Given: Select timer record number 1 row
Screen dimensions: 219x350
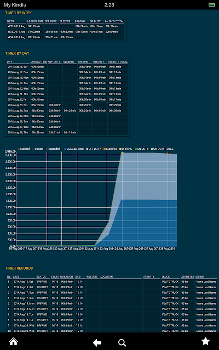Looking at the screenshot, I should click(112, 282).
